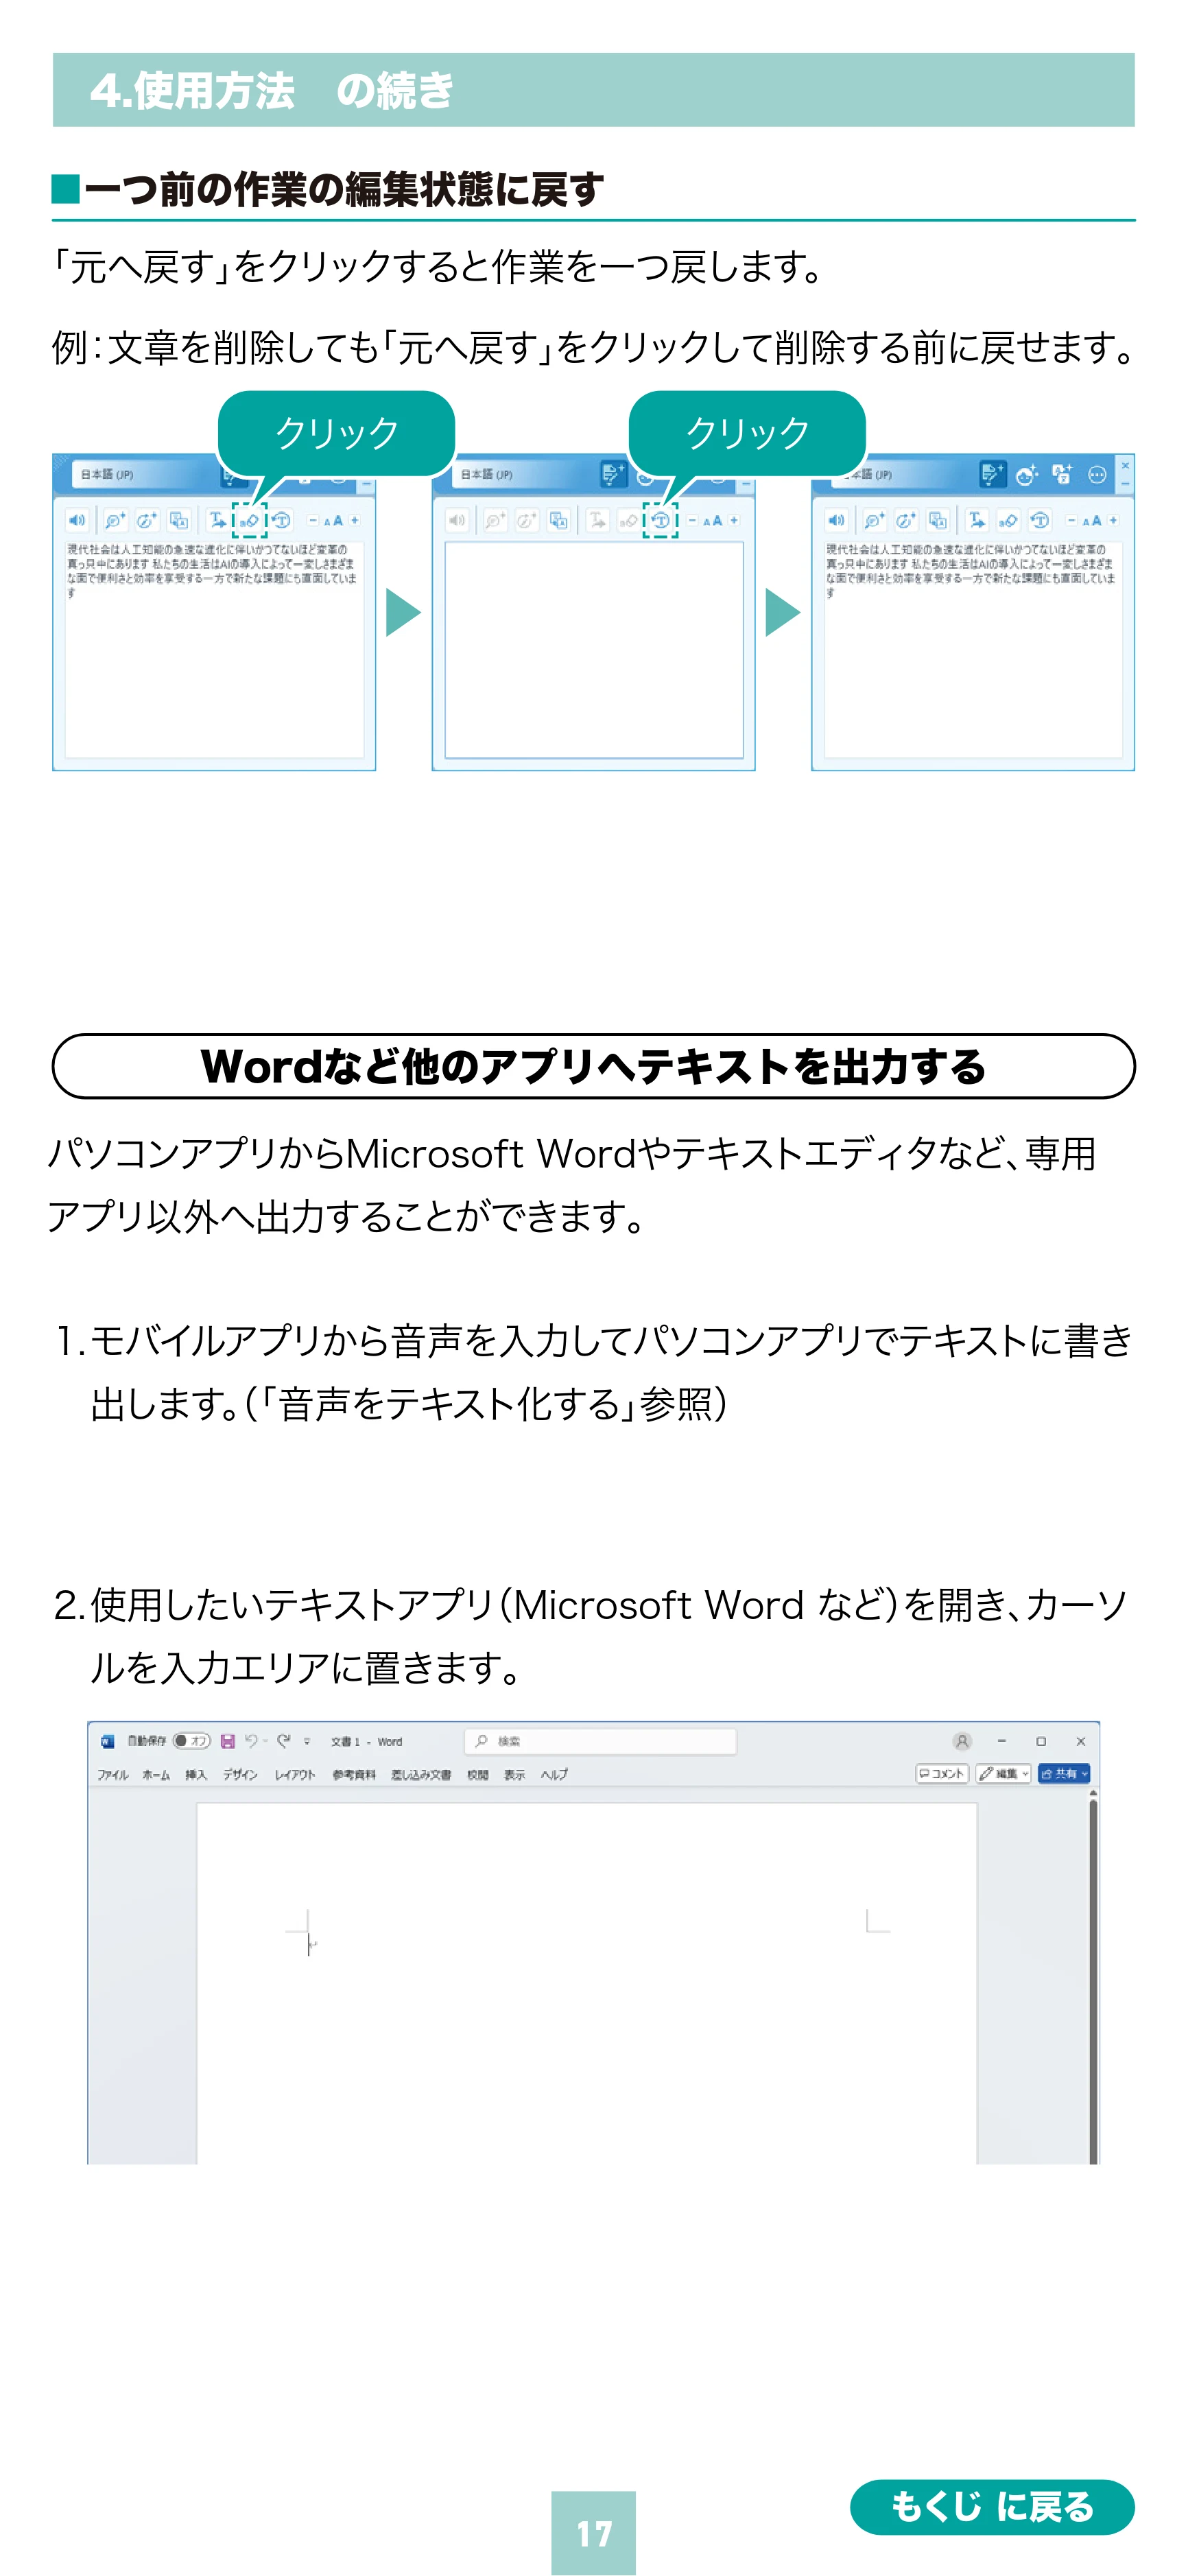The height and width of the screenshot is (2576, 1188).
Task: Open the ファイル tab in Word
Action: coord(113,1775)
